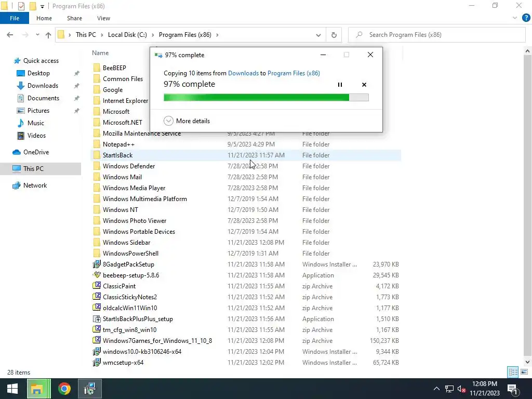Viewport: 532px width, 399px height.
Task: Open Music in the navigation pane
Action: click(31, 123)
